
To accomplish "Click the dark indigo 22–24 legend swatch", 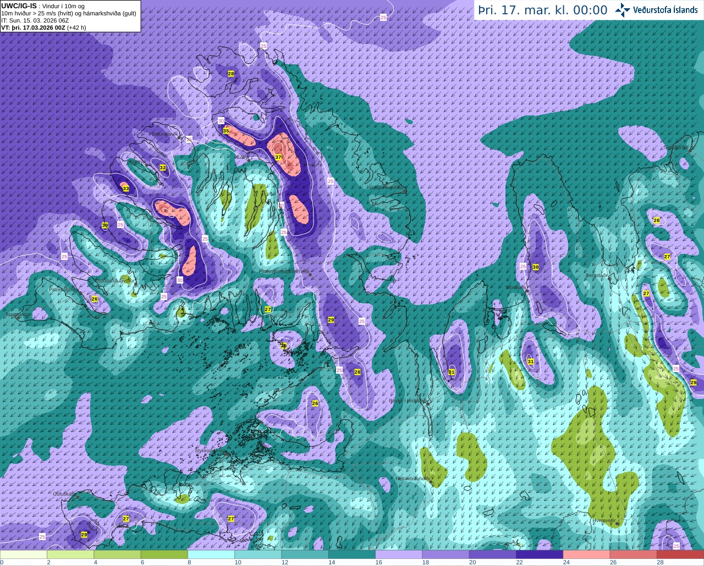I will (x=540, y=554).
